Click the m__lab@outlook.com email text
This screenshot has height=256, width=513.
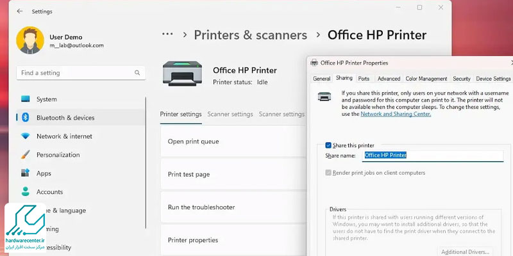76,45
